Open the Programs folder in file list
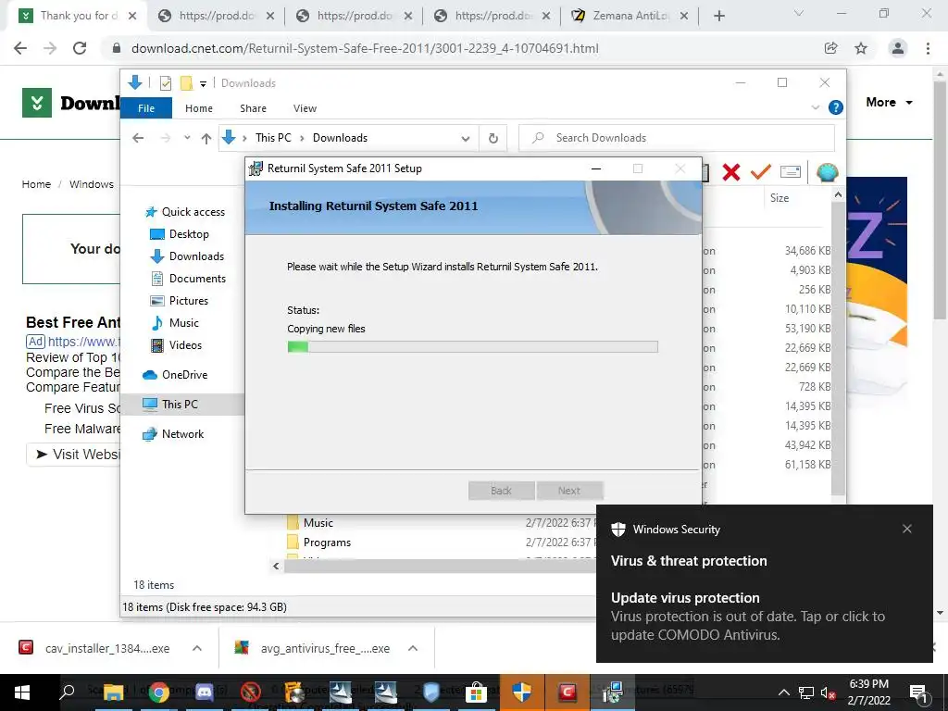Image resolution: width=948 pixels, height=711 pixels. (x=327, y=543)
